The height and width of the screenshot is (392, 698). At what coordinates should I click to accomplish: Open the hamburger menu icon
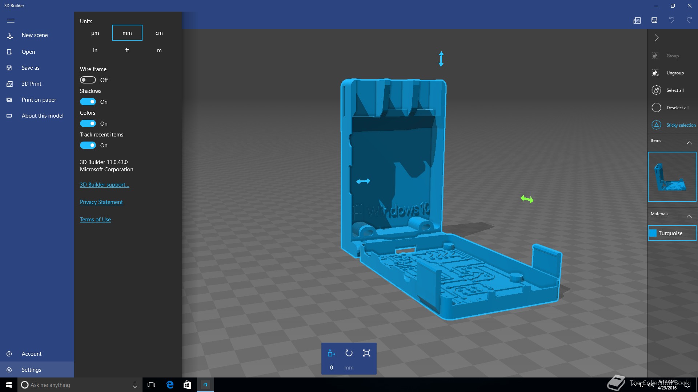click(11, 21)
